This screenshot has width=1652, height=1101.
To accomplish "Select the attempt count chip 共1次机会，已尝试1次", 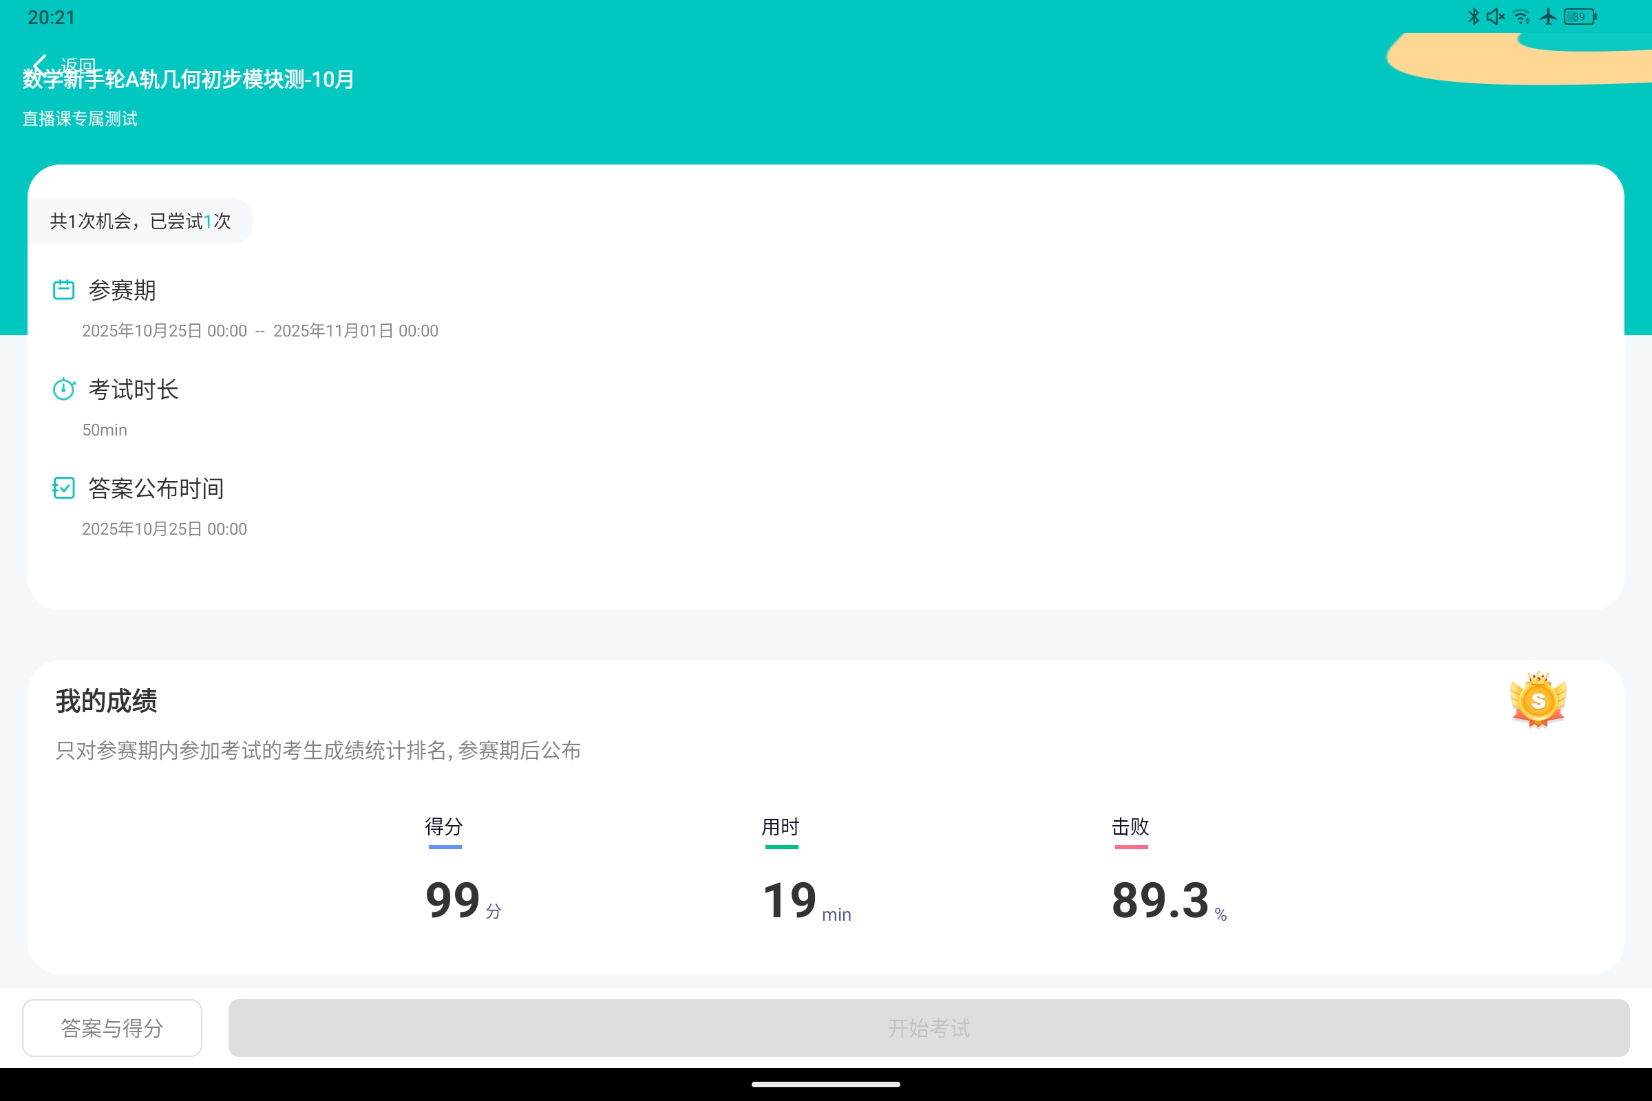I will click(x=140, y=220).
